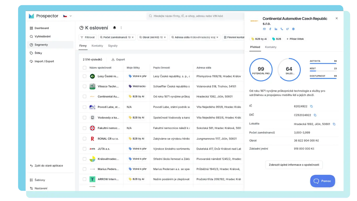Check the Povodí Labe row

(x=84, y=107)
